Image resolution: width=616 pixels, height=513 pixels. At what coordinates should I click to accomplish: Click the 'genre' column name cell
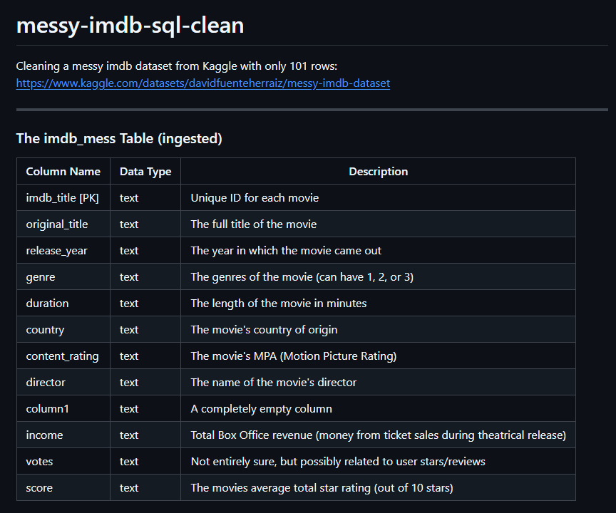(41, 277)
